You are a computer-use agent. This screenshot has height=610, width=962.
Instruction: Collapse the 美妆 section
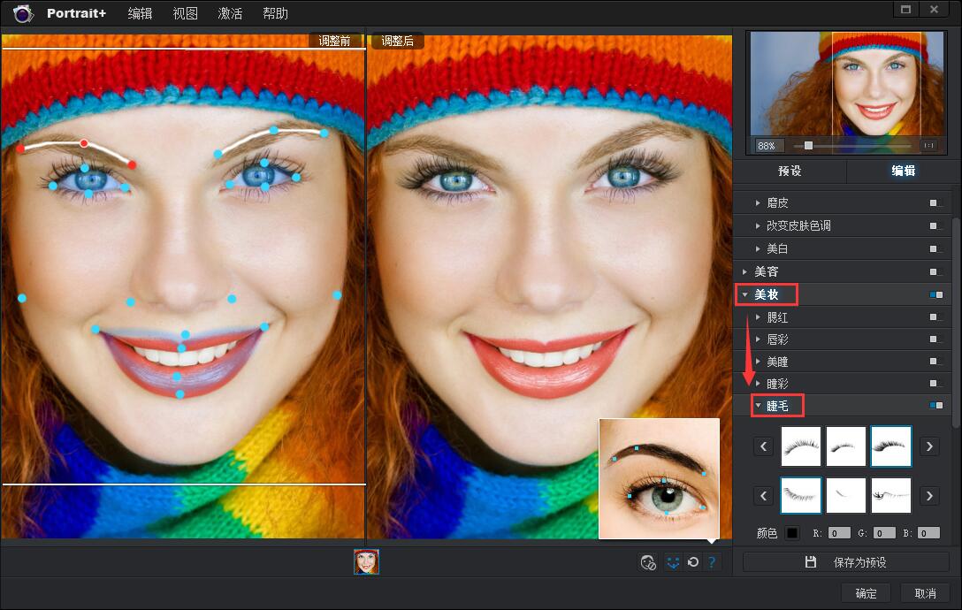click(x=744, y=294)
